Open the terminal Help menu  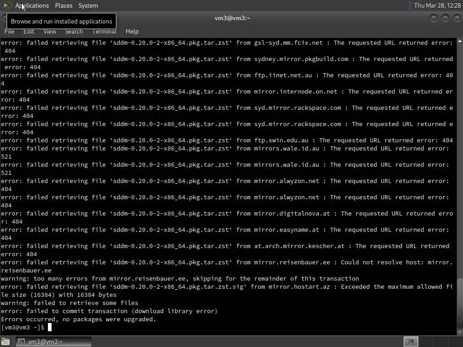click(132, 31)
